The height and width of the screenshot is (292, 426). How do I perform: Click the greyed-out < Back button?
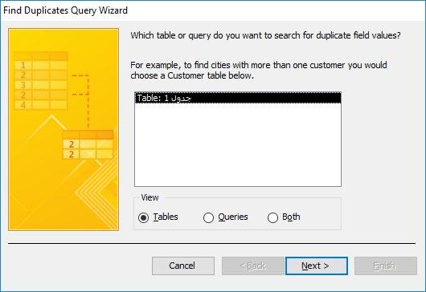[253, 266]
